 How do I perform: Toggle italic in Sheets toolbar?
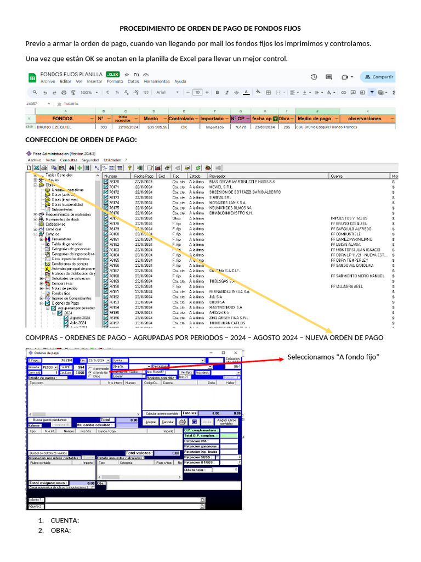click(226, 92)
